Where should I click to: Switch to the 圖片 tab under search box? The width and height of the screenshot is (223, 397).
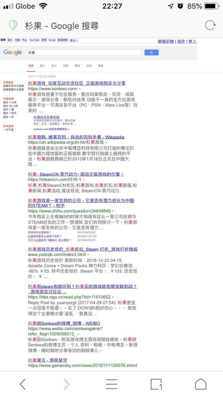tap(42, 66)
